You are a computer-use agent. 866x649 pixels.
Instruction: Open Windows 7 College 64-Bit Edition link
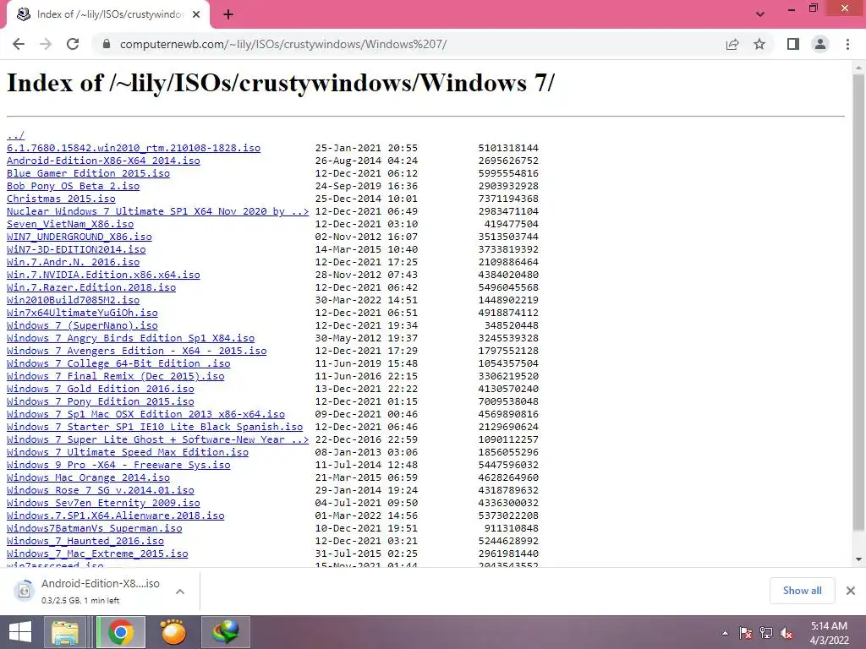[x=118, y=363]
